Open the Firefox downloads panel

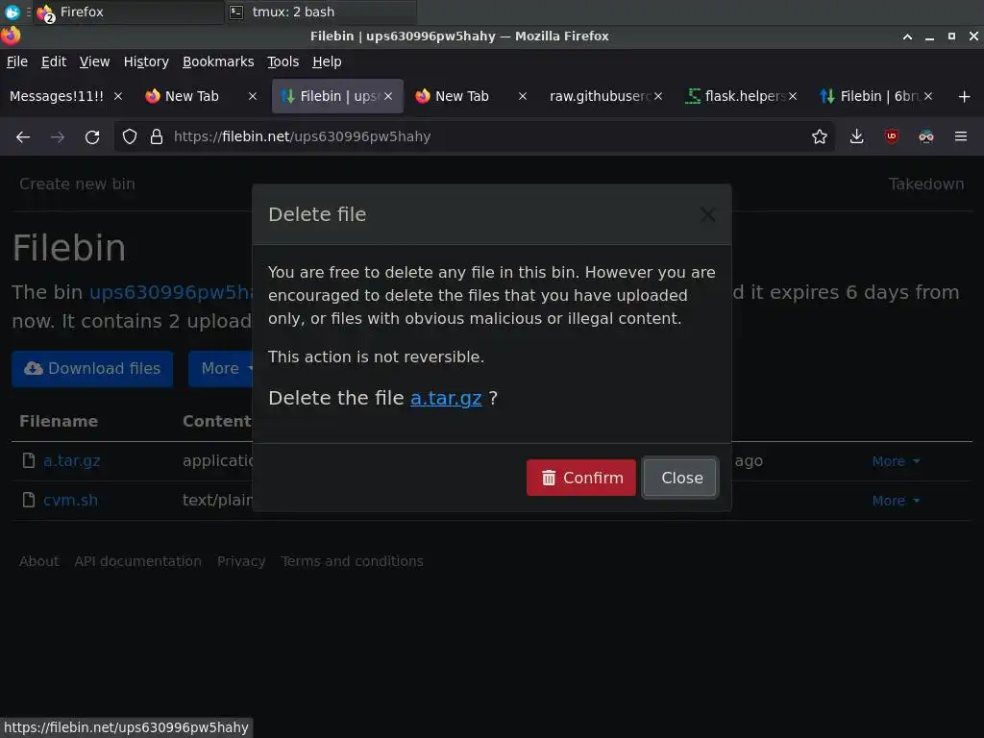[856, 136]
